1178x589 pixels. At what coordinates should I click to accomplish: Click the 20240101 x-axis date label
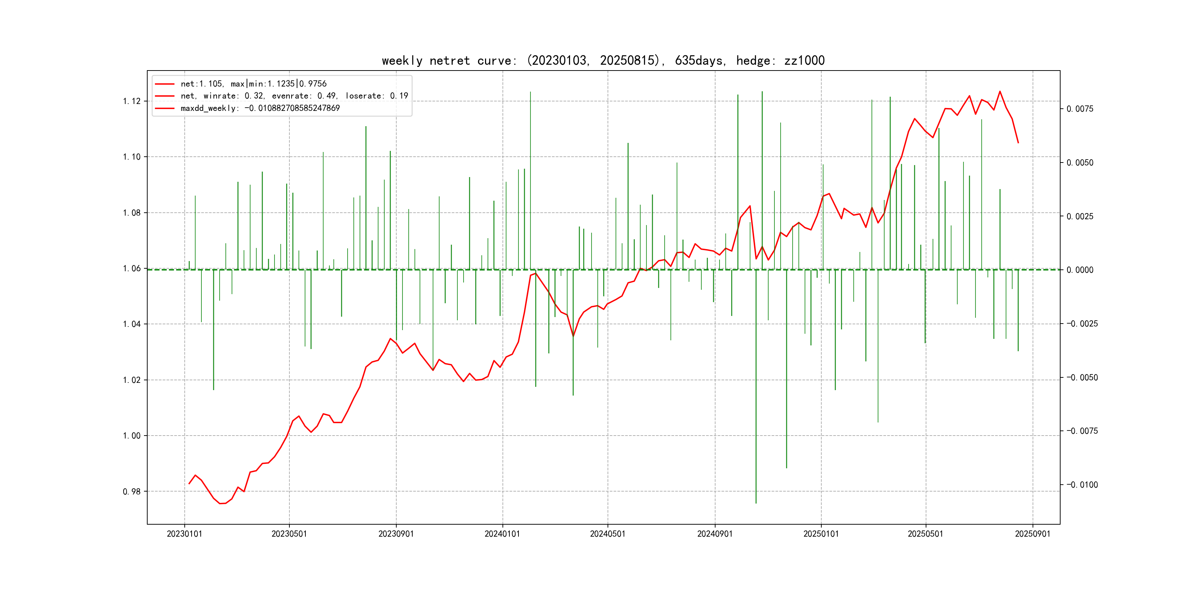[502, 534]
